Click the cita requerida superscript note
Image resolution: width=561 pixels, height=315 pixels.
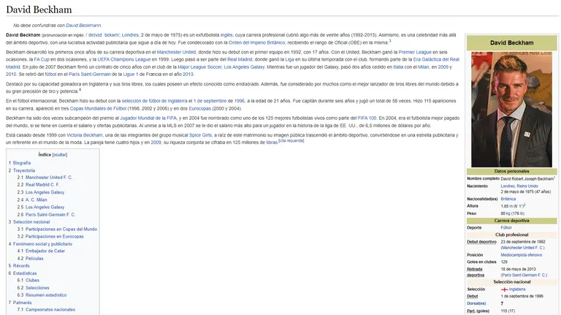[x=291, y=140]
